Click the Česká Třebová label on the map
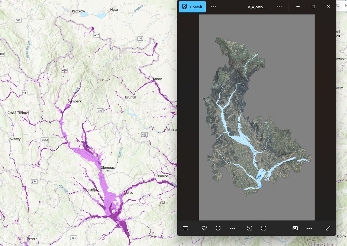This screenshot has height=246, width=347. 18,113
